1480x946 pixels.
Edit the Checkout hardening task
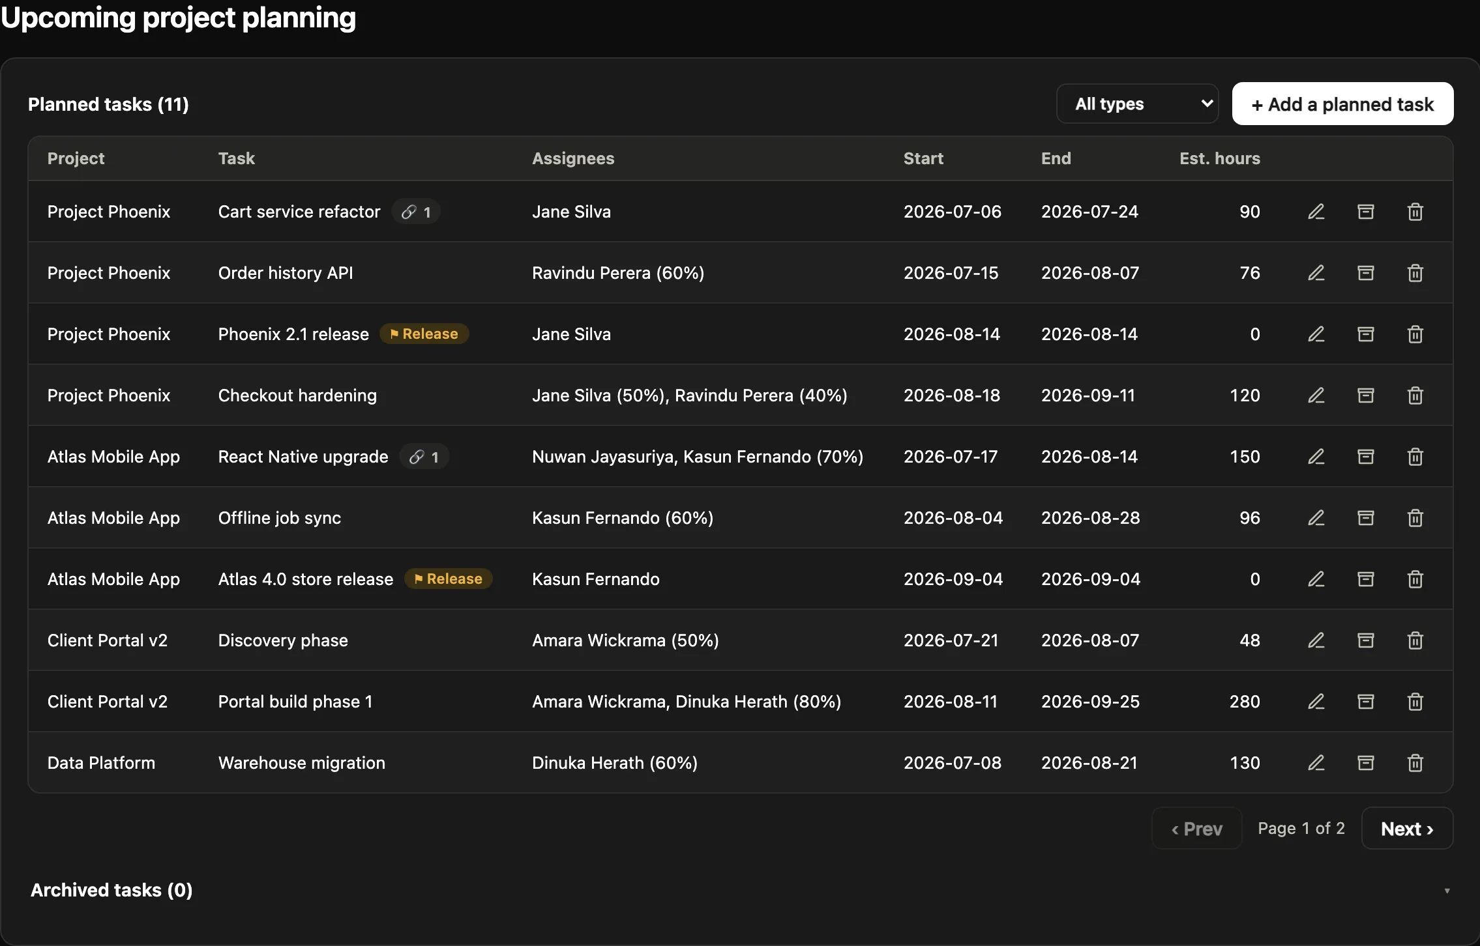point(1316,395)
